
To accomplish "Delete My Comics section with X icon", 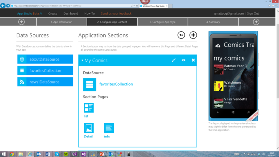I will [x=193, y=60].
